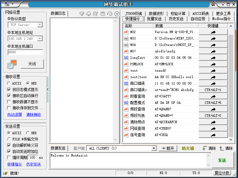Click the loop period 100 ms field

tap(33, 157)
